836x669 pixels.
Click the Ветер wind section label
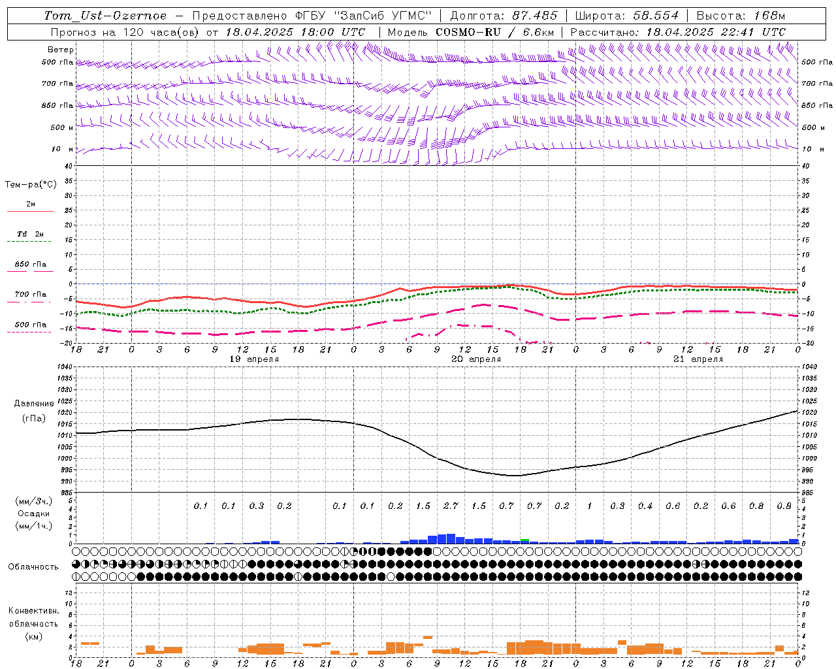60,50
